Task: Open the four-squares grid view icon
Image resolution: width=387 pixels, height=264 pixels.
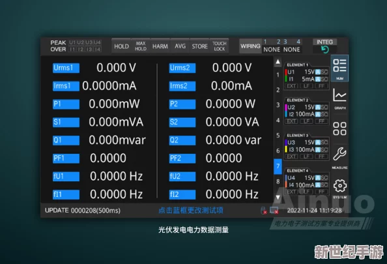Action: tap(340, 128)
